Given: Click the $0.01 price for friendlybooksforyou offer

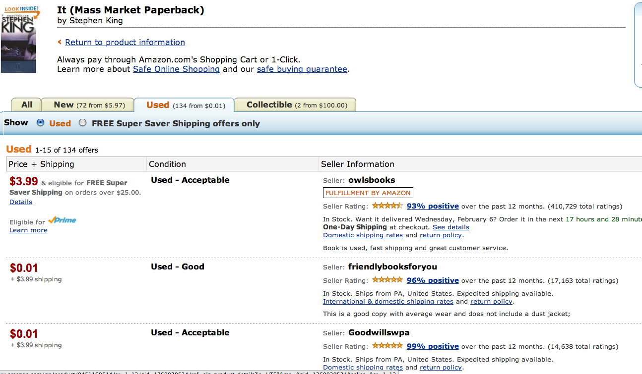Looking at the screenshot, I should (x=24, y=268).
